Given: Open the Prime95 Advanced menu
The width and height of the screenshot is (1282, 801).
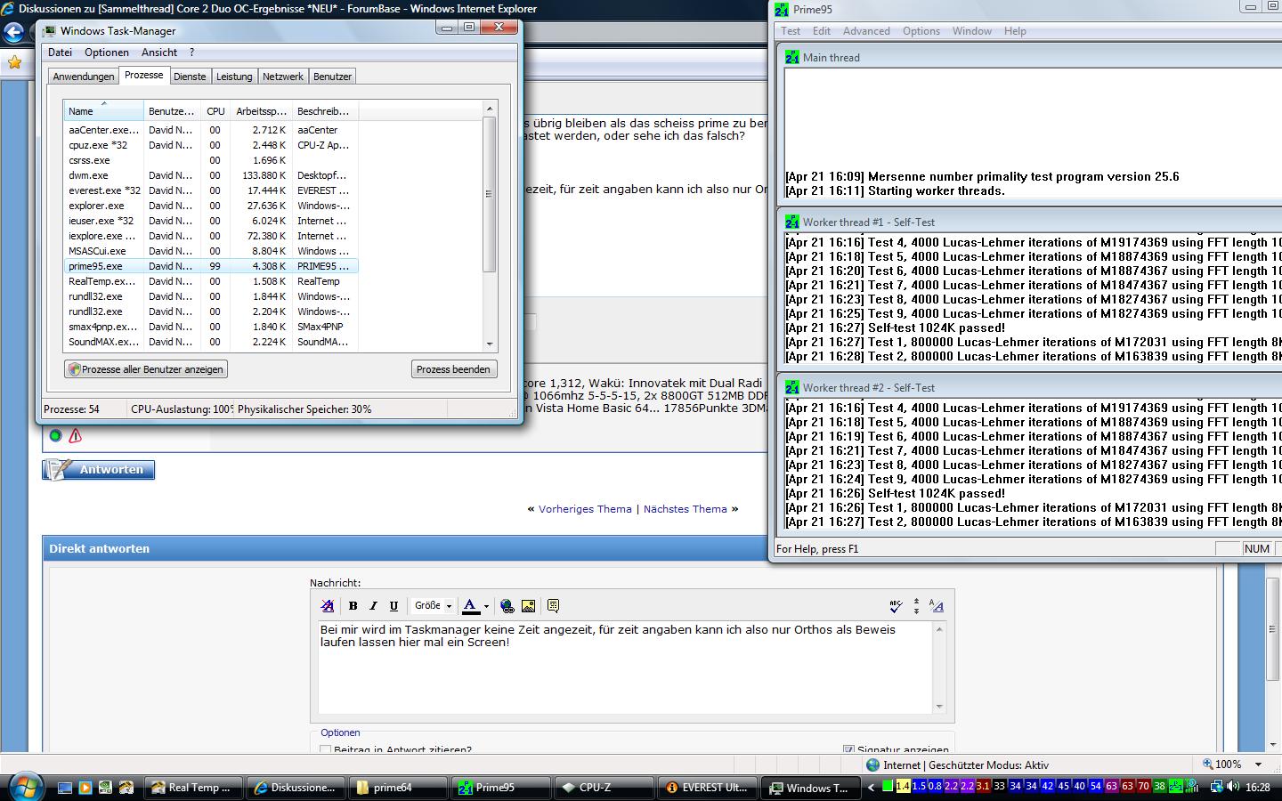Looking at the screenshot, I should pos(866,31).
